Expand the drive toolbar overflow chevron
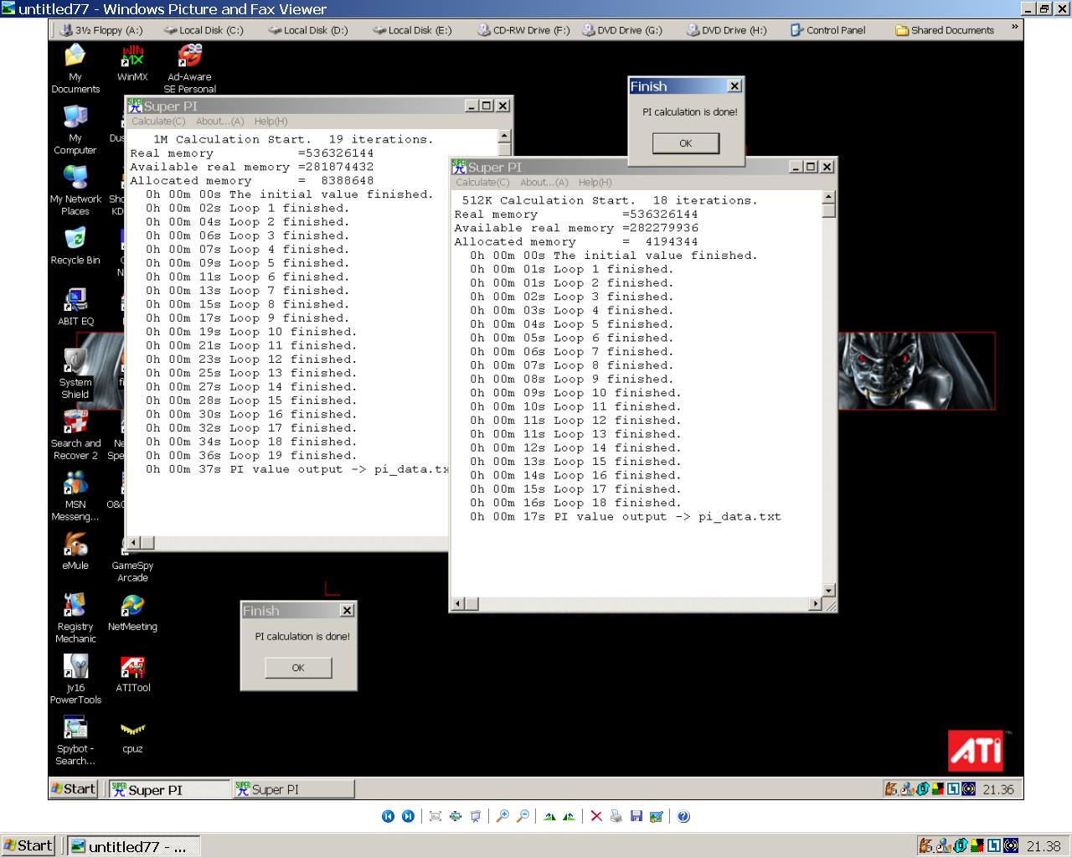Image resolution: width=1072 pixels, height=858 pixels. coord(1015,28)
